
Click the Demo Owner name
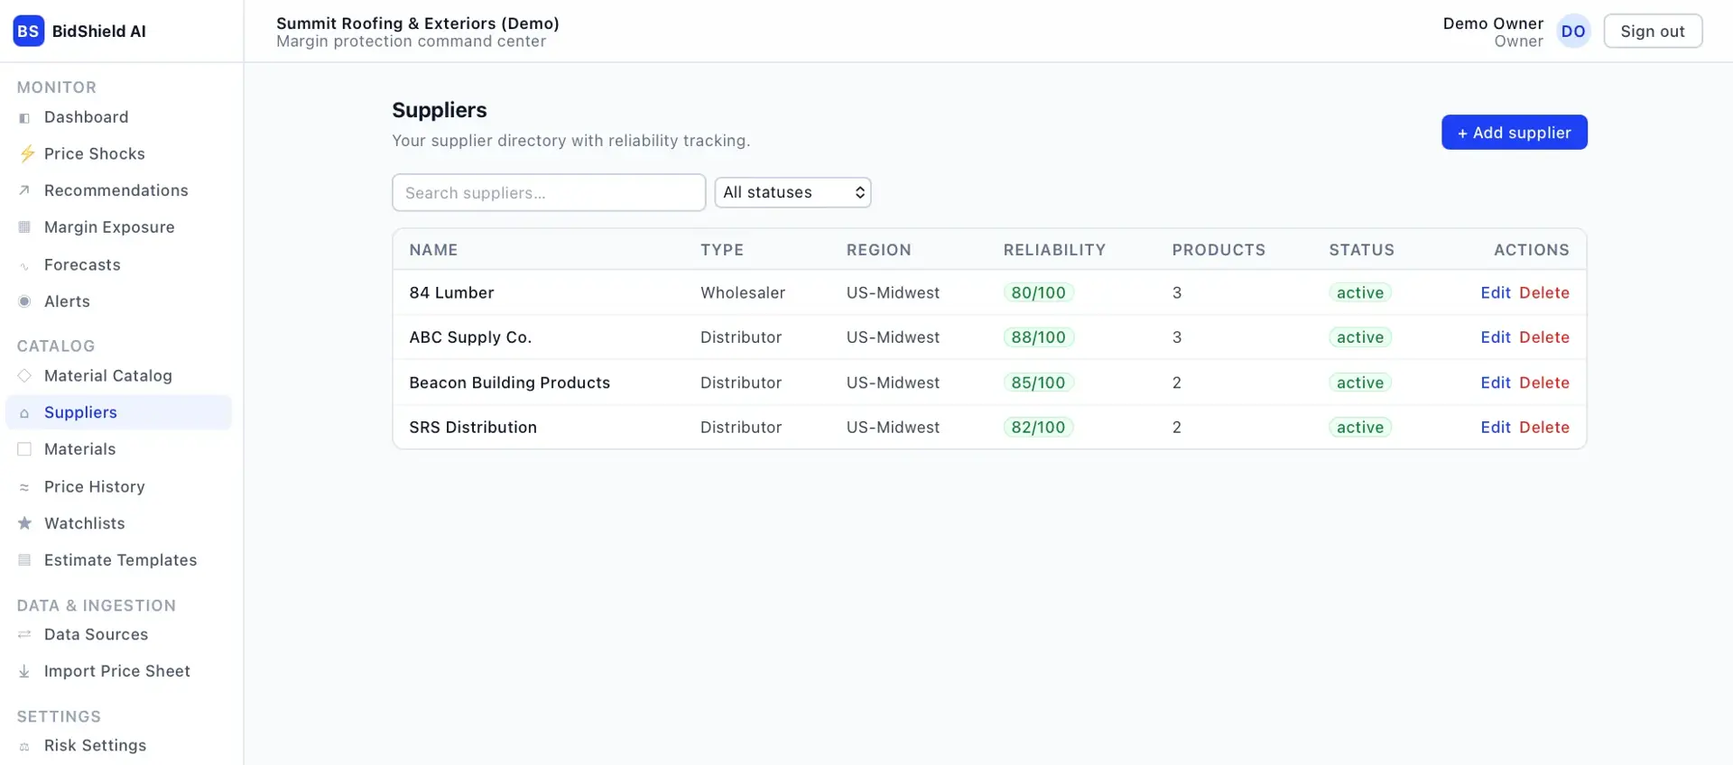(1493, 23)
